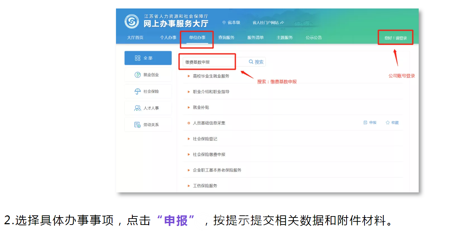Switch to the 单位办事 tab
459x232 pixels.
[x=197, y=37]
